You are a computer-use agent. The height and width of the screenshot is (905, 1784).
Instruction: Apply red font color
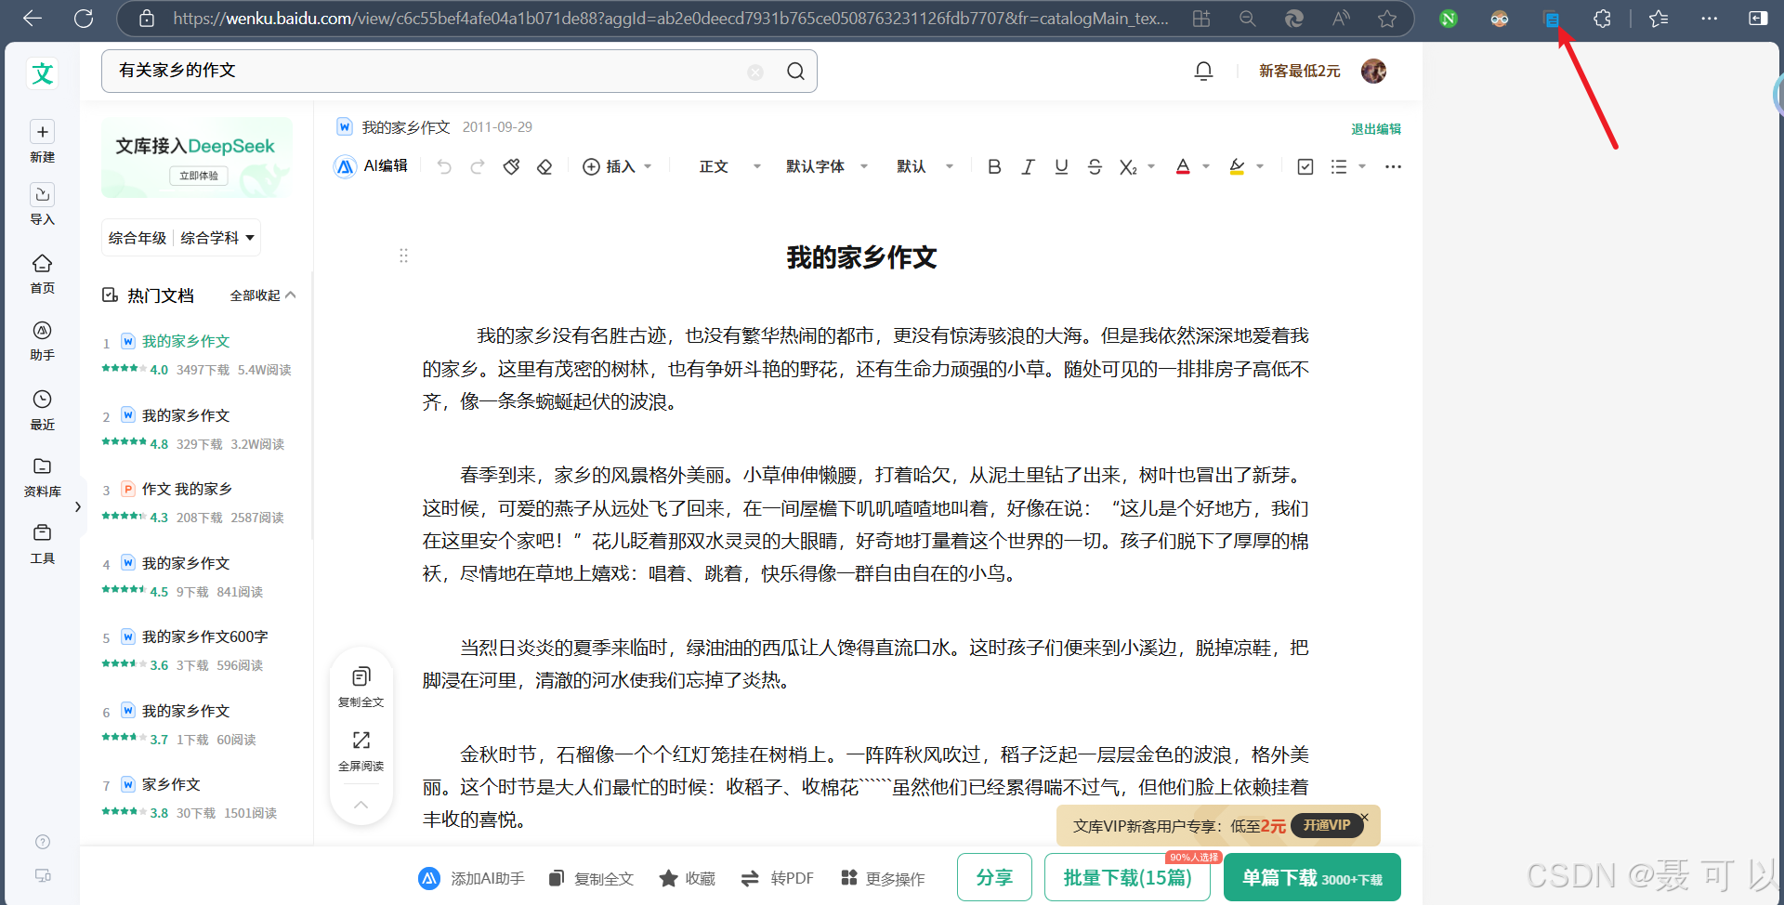(1183, 166)
